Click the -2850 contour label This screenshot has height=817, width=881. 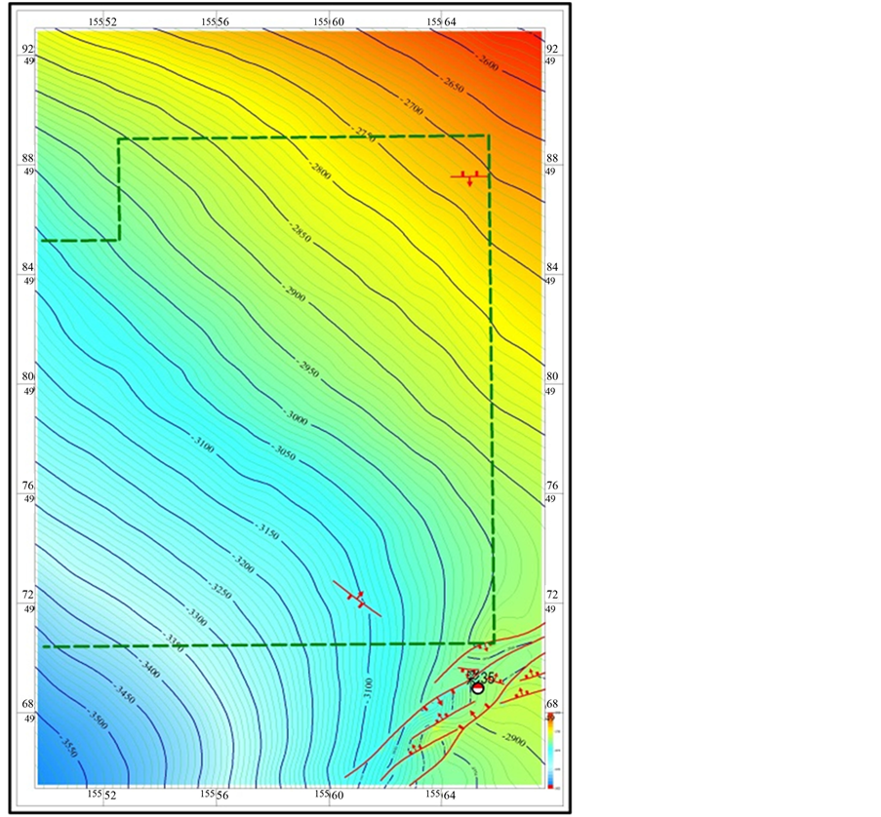(300, 232)
